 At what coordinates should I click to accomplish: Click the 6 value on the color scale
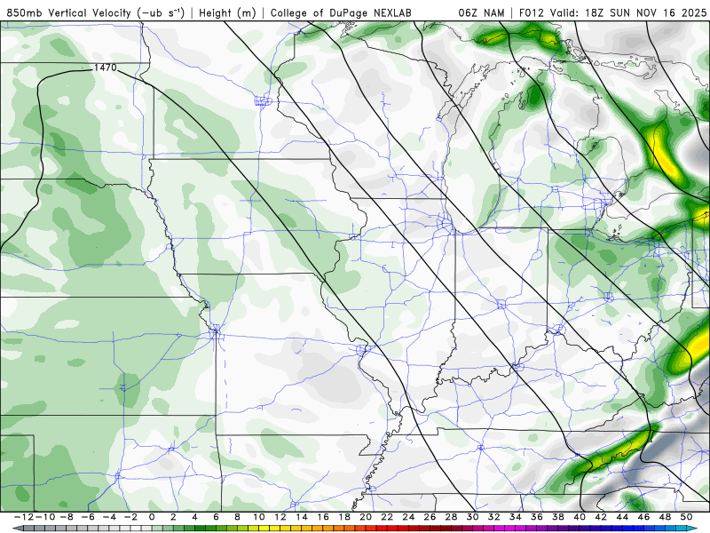(x=216, y=517)
